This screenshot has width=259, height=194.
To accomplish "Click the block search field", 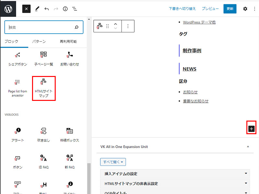I will tap(40, 27).
